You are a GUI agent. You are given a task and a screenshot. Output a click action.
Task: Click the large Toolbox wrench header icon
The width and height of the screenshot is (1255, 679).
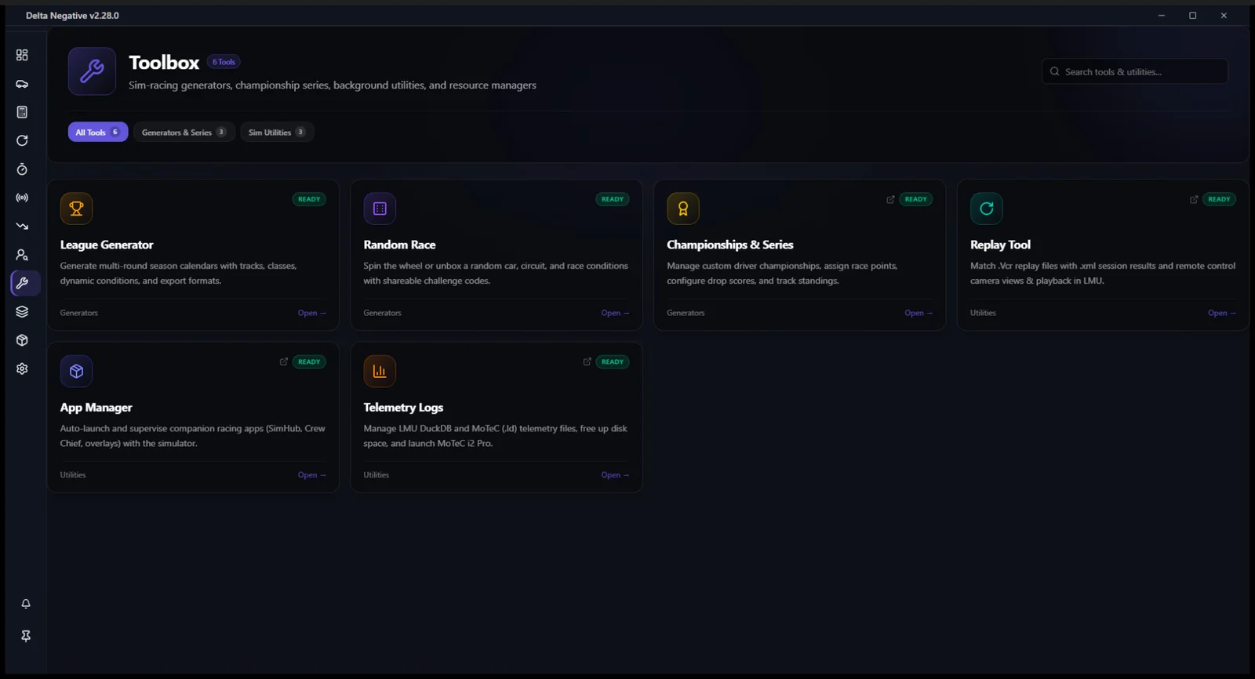[92, 71]
